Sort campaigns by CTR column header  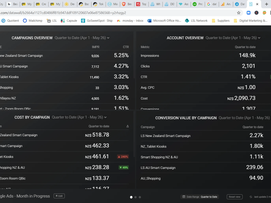click(126, 47)
